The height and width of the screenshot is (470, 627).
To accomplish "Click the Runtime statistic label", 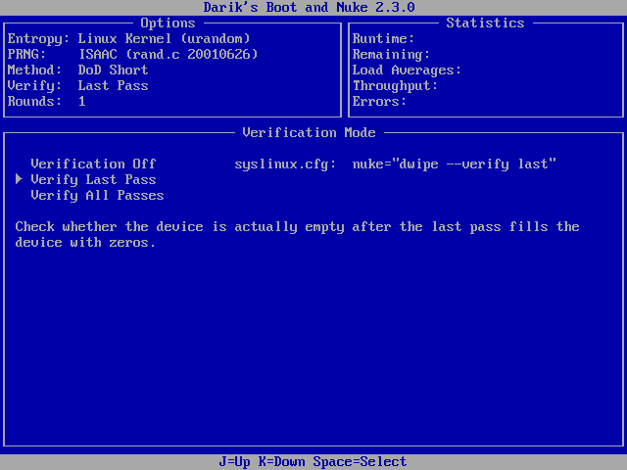I will coord(383,38).
